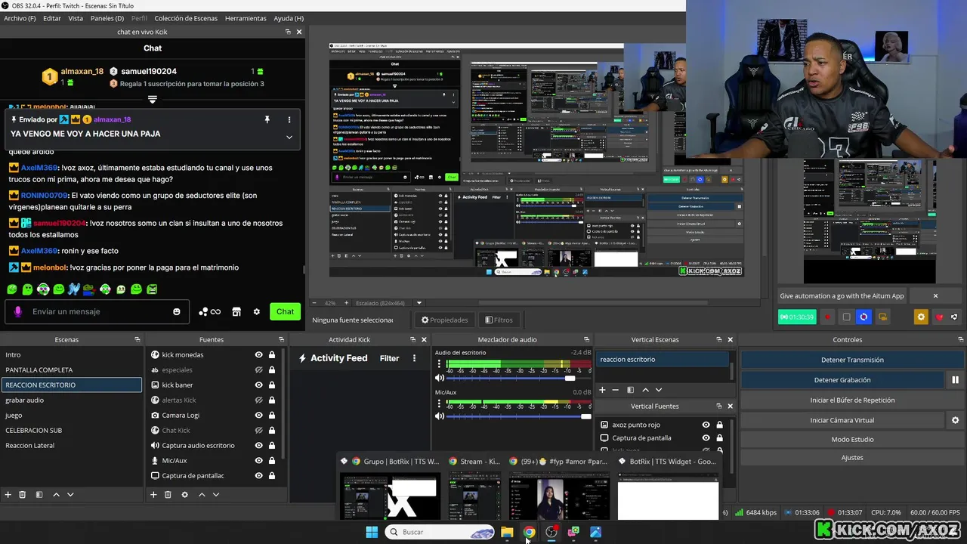The width and height of the screenshot is (967, 544).
Task: Click the Windows Start button
Action: coord(372,532)
